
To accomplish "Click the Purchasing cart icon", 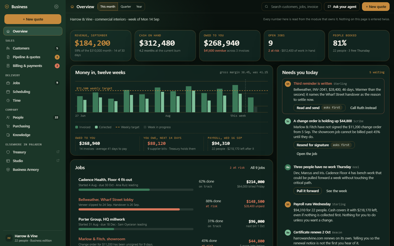I will point(8,126).
